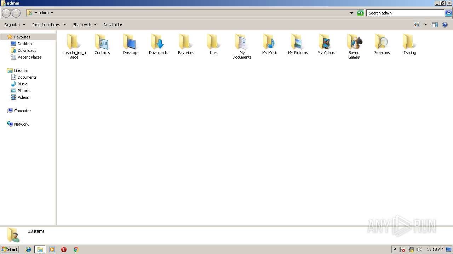This screenshot has width=453, height=254.
Task: Launch Opera from taskbar
Action: 64,249
